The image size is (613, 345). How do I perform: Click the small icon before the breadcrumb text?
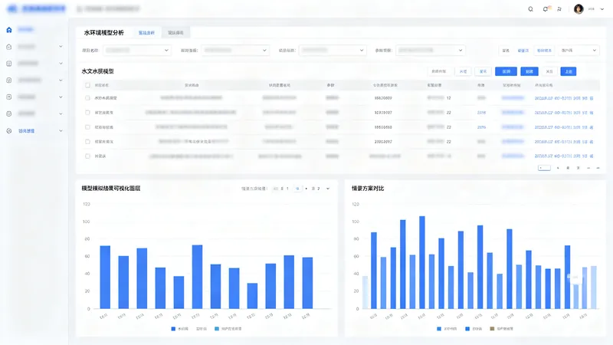tap(80, 9)
